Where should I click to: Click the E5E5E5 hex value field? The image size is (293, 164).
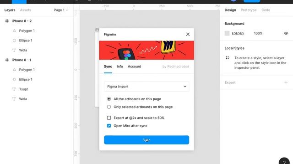coord(238,33)
